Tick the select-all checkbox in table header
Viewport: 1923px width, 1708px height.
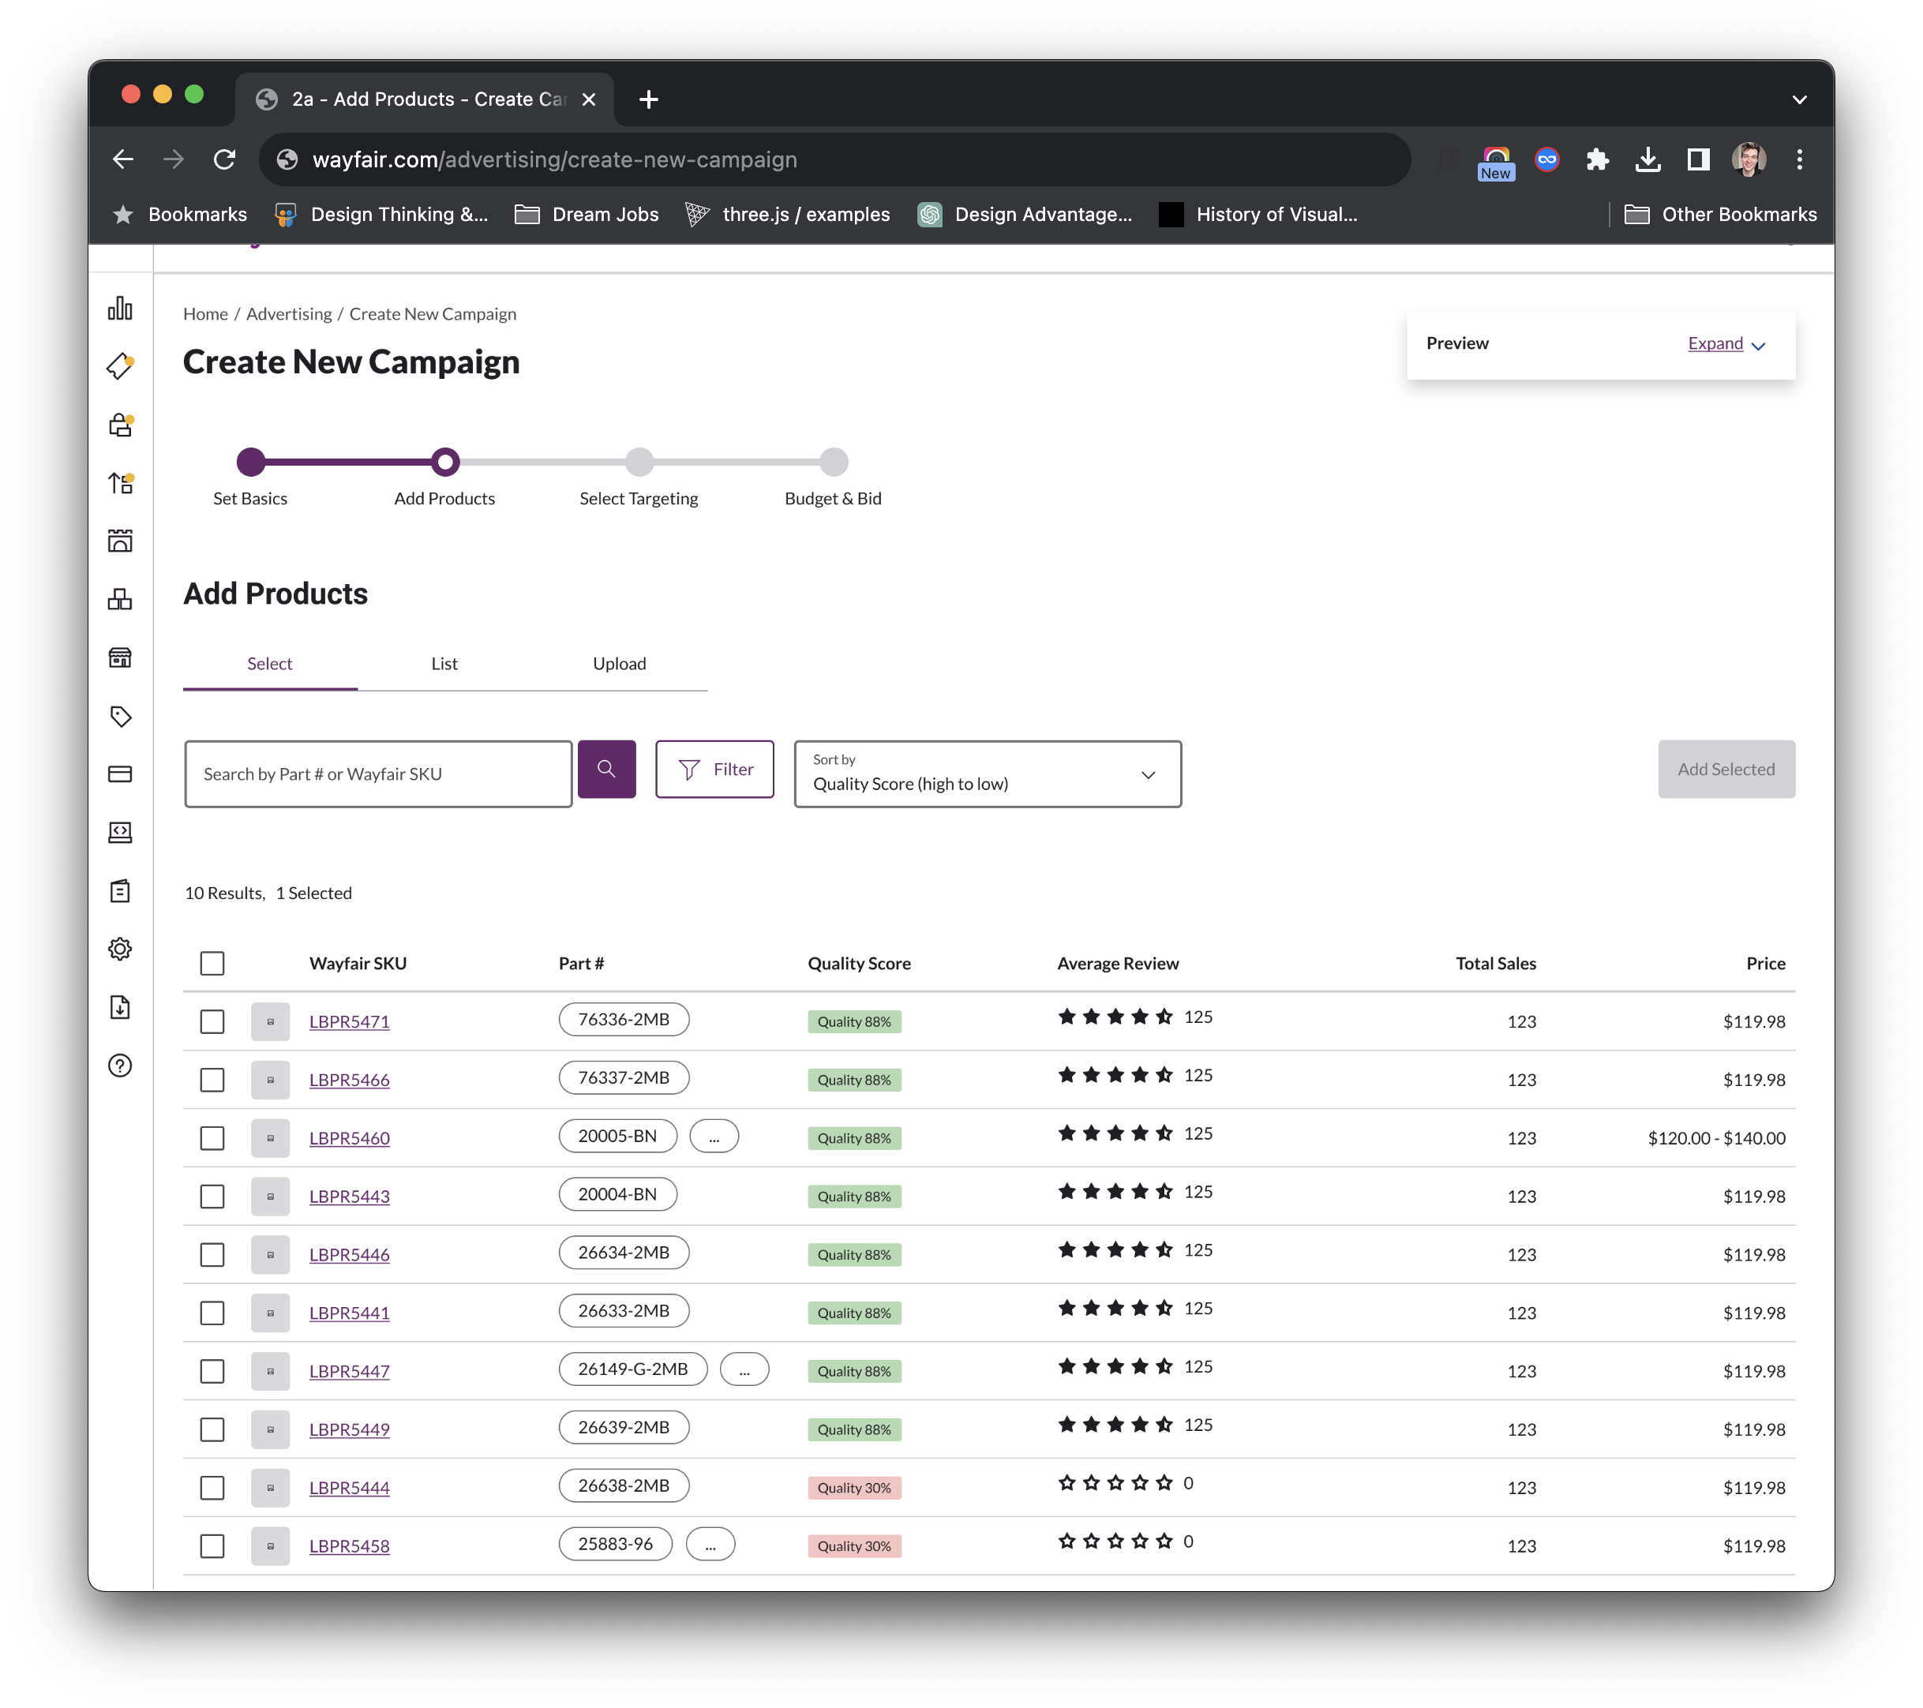(x=212, y=963)
